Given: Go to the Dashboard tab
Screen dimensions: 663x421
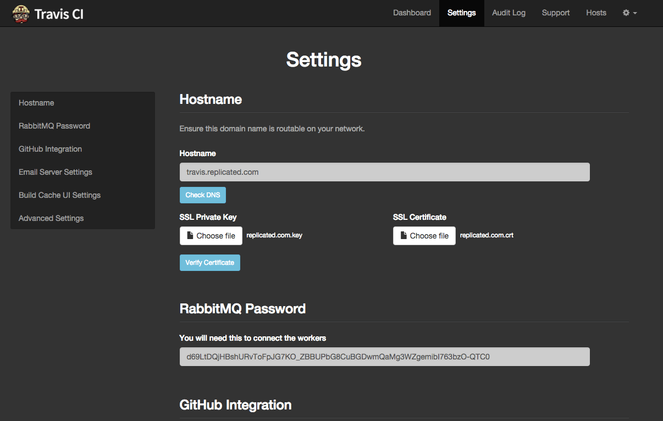Looking at the screenshot, I should click(x=412, y=13).
